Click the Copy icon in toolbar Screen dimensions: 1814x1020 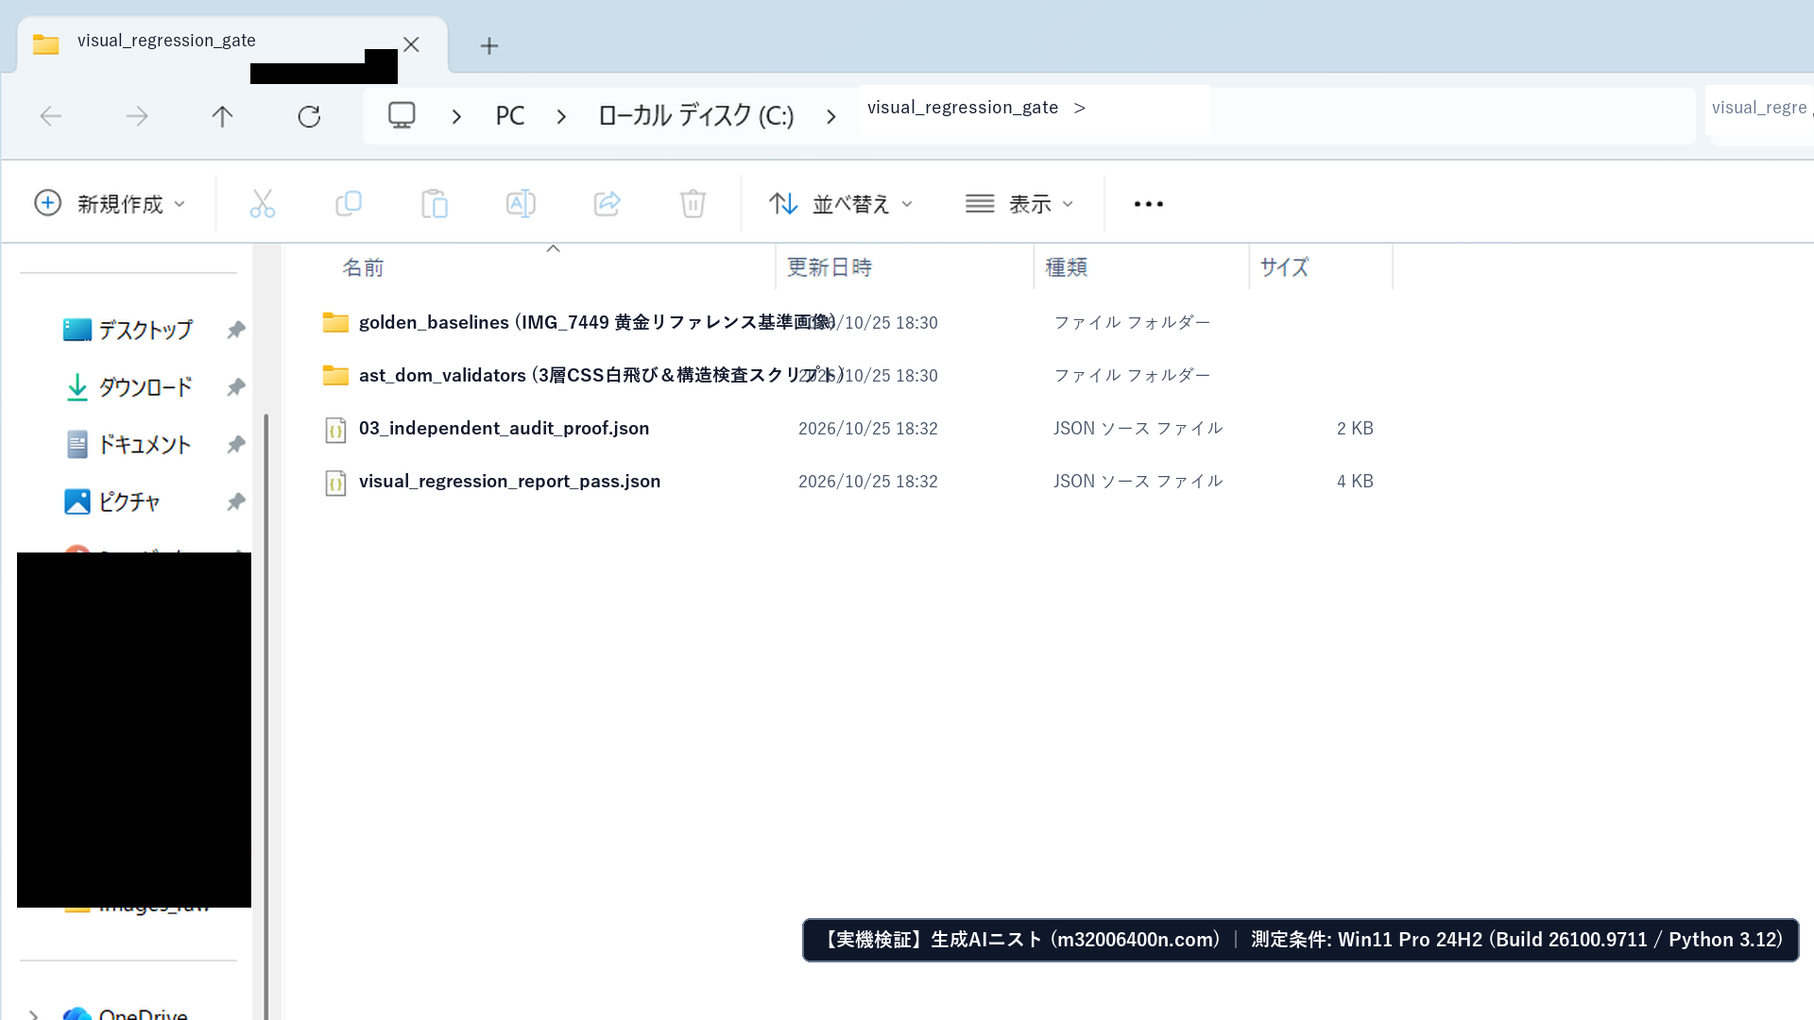349,203
